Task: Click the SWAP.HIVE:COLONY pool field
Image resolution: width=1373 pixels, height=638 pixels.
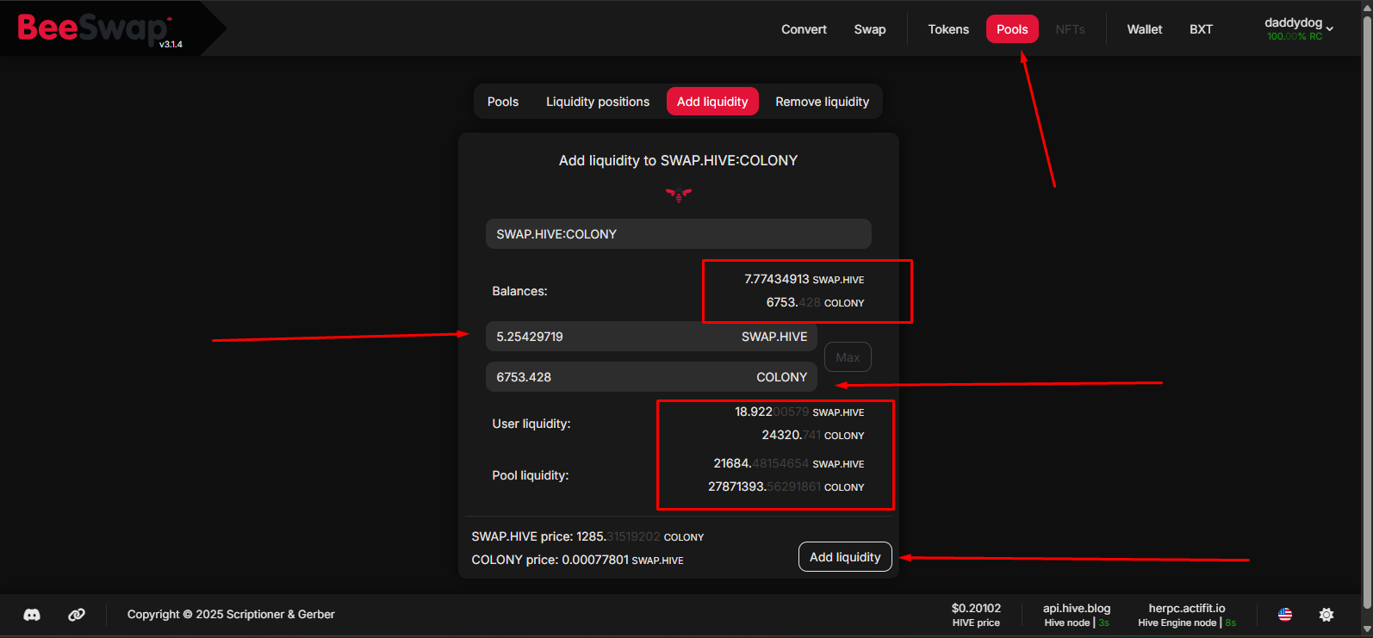Action: click(x=679, y=234)
